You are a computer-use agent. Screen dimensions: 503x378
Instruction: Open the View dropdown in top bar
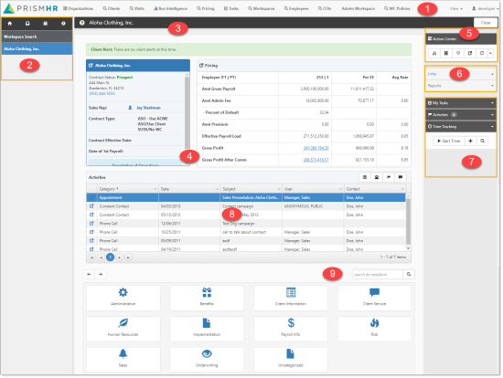coord(455,8)
